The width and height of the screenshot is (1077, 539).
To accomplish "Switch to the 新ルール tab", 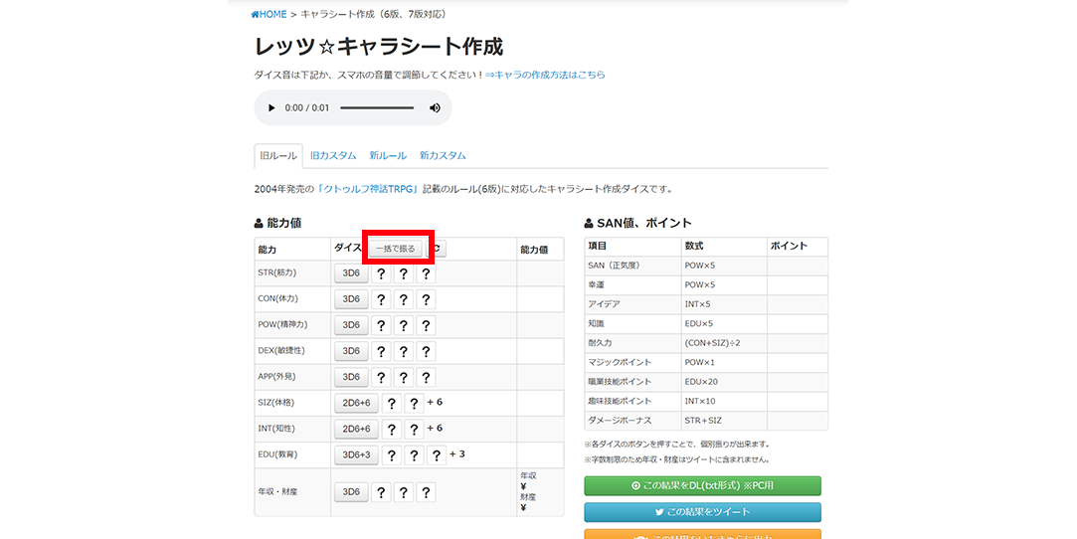I will point(388,156).
